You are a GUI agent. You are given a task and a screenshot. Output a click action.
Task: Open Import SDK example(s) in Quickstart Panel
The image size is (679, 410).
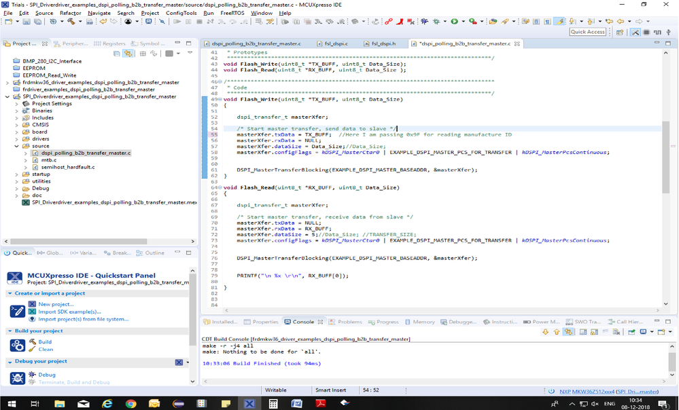click(x=33, y=312)
